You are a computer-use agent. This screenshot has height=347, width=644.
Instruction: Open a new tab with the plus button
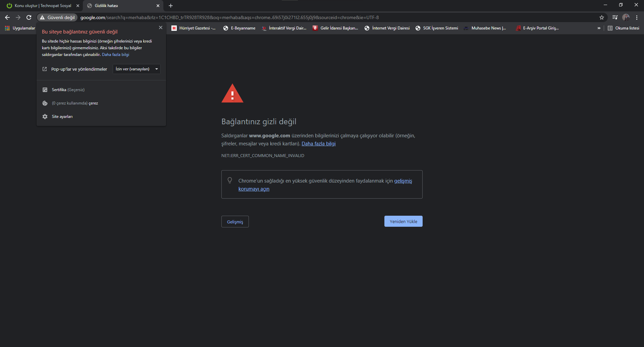171,6
